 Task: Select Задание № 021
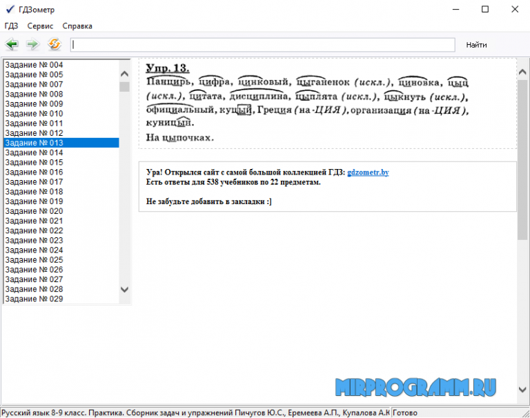tap(61, 221)
